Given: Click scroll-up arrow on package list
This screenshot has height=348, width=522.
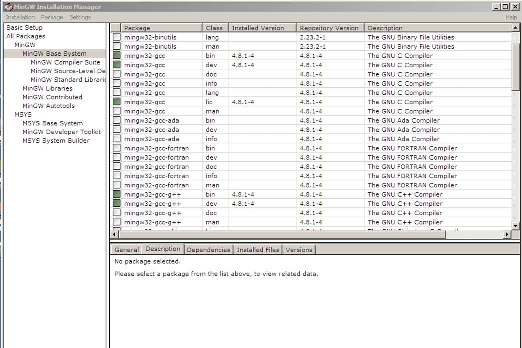Looking at the screenshot, I should (x=516, y=28).
